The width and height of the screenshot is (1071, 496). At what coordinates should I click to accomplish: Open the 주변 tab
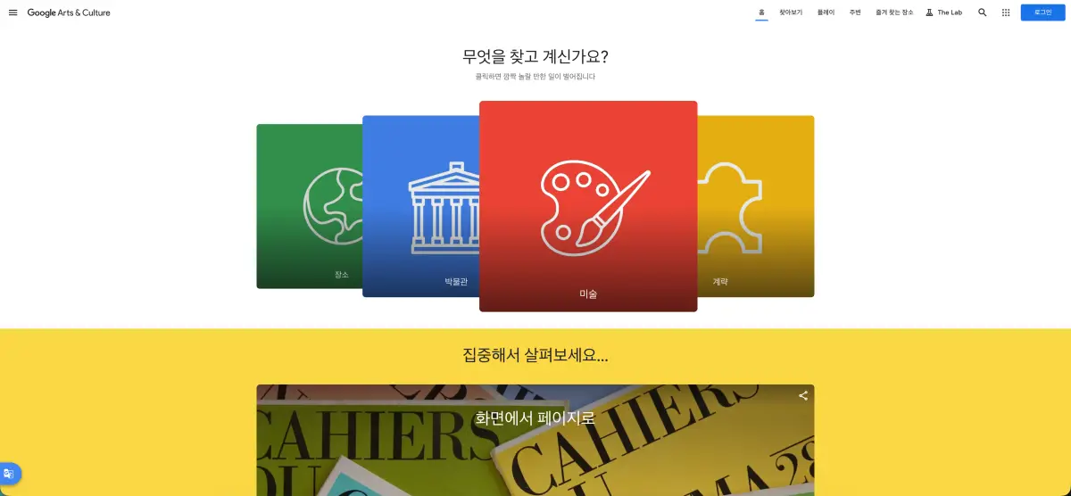click(855, 12)
